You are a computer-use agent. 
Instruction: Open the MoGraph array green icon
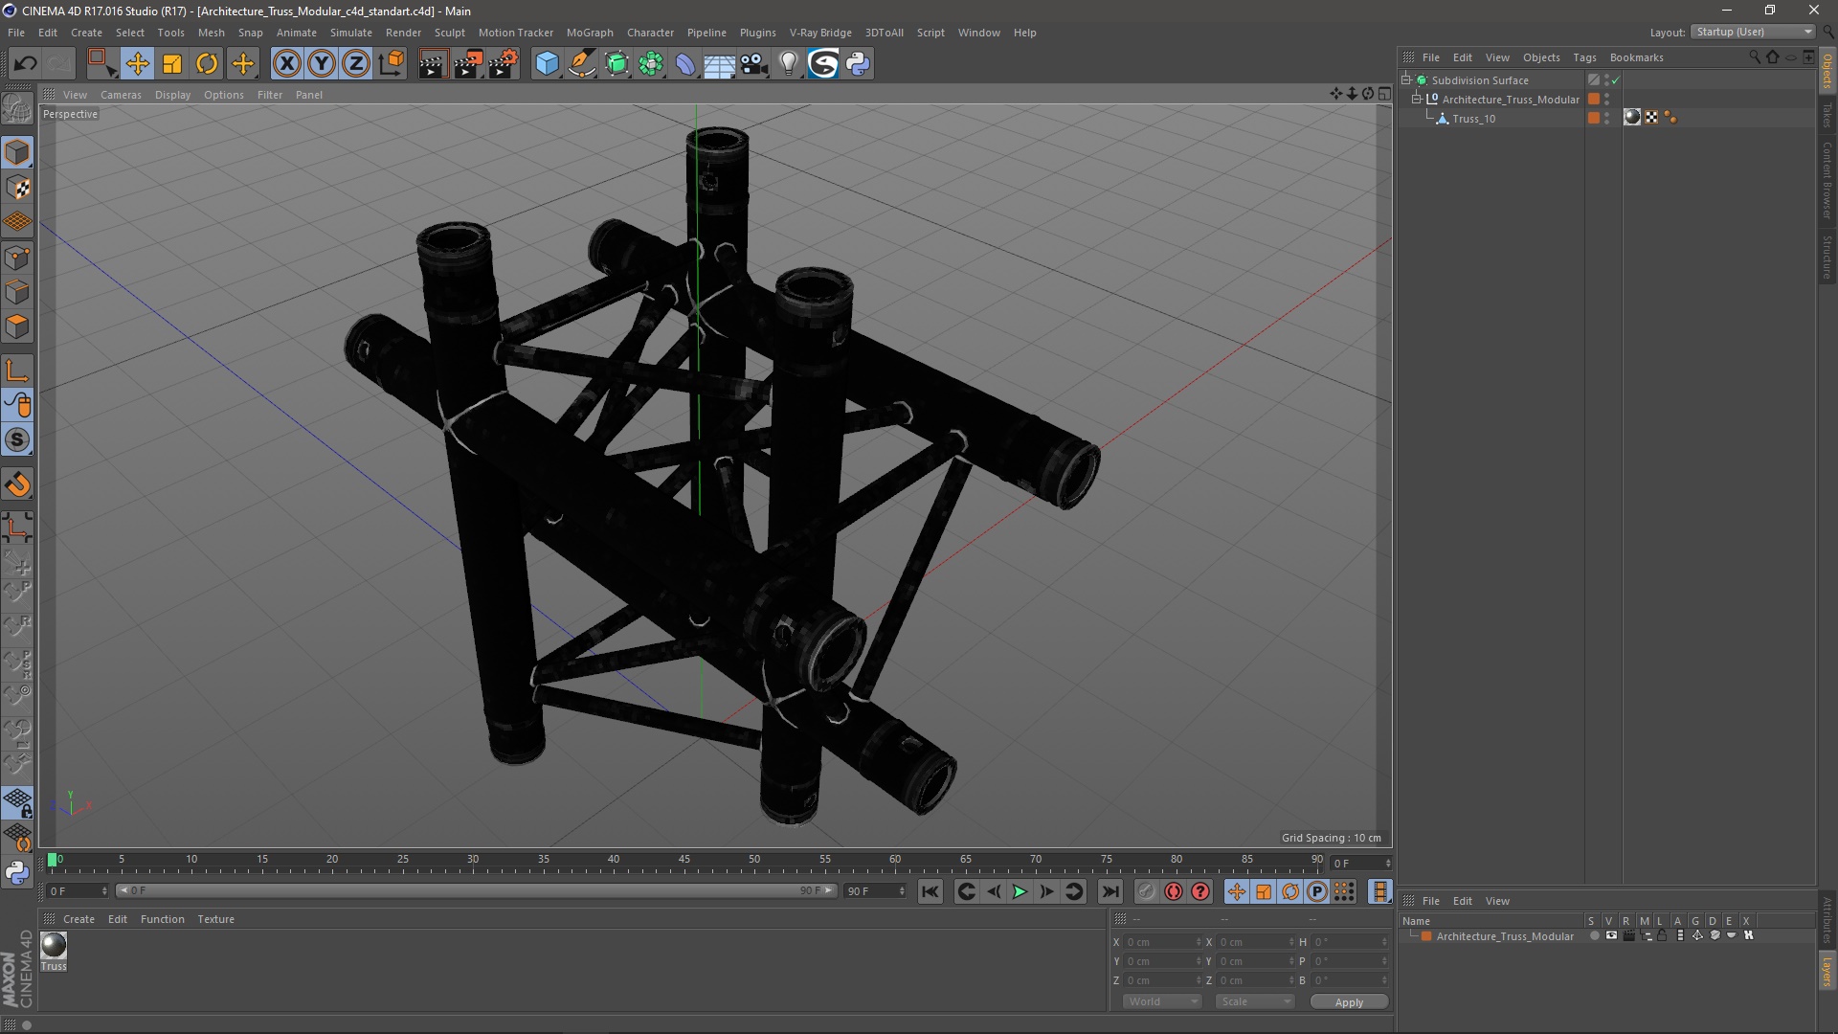[x=651, y=63]
